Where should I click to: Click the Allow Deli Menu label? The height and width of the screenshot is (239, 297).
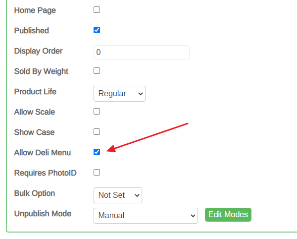pos(43,153)
